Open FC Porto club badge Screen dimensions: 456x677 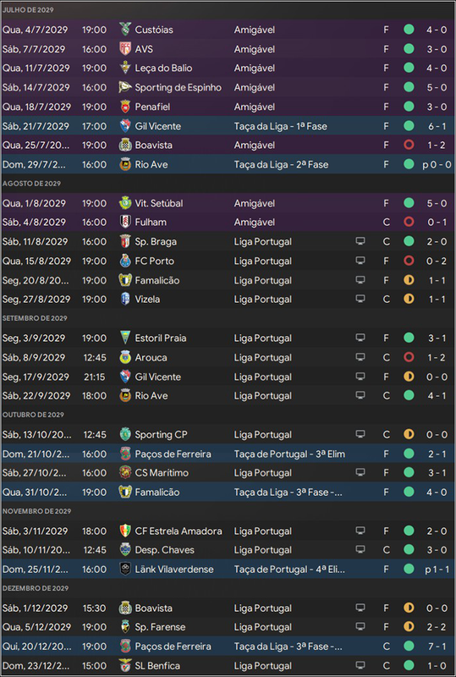[x=125, y=261]
